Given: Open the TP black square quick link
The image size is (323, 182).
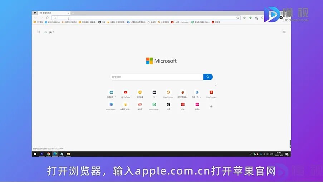Looking at the screenshot, I should (x=154, y=93).
